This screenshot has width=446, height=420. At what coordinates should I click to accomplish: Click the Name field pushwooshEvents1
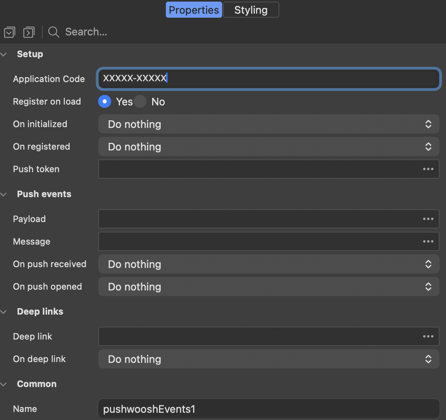[269, 409]
